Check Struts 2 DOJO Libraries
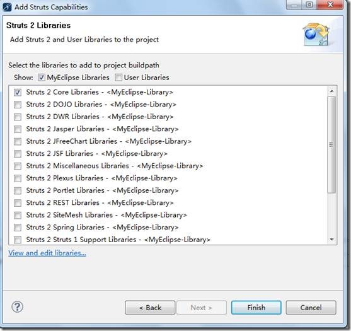 tap(18, 105)
